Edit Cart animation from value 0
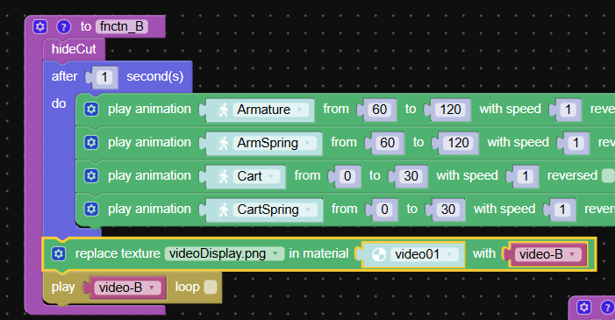The width and height of the screenshot is (615, 320). pos(347,176)
